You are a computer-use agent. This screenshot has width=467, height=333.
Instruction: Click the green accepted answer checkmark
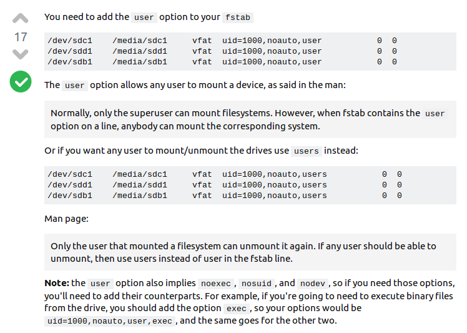point(21,81)
